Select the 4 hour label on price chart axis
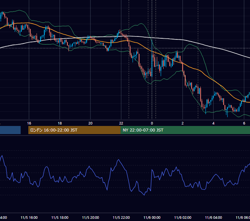Screen dimensions: 250x221 pos(213,123)
